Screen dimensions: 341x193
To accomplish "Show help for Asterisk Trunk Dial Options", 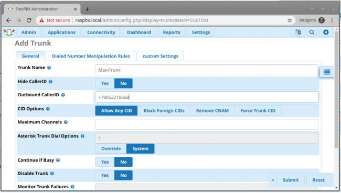I will click(x=83, y=136).
